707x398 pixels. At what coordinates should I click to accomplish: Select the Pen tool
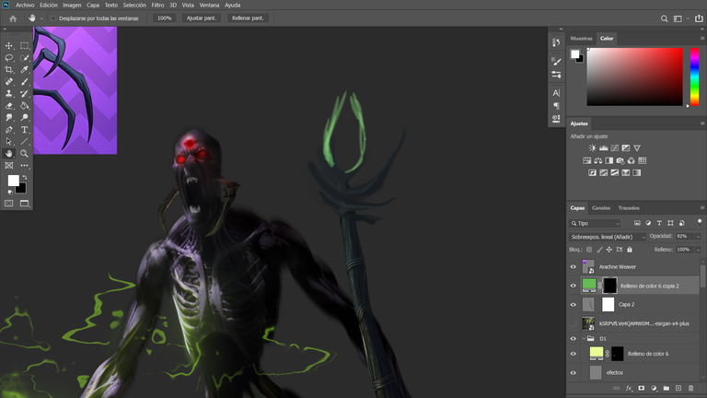[8, 130]
